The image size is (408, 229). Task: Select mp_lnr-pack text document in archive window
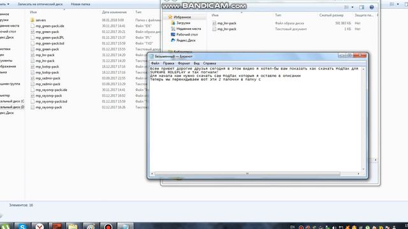(227, 29)
